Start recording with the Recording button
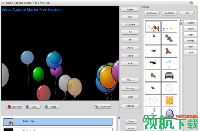Viewport: 198px width, 131px height. (x=14, y=107)
